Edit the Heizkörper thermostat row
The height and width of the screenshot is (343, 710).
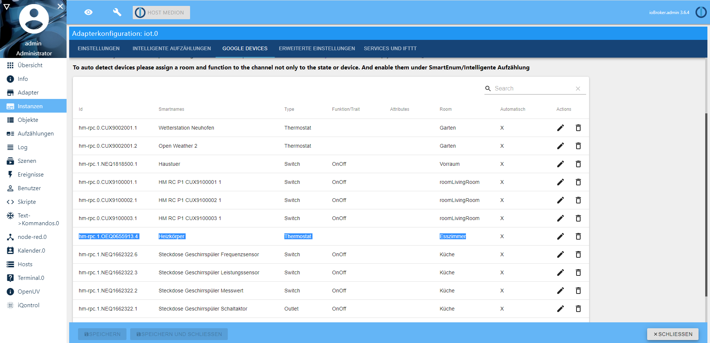(x=561, y=236)
